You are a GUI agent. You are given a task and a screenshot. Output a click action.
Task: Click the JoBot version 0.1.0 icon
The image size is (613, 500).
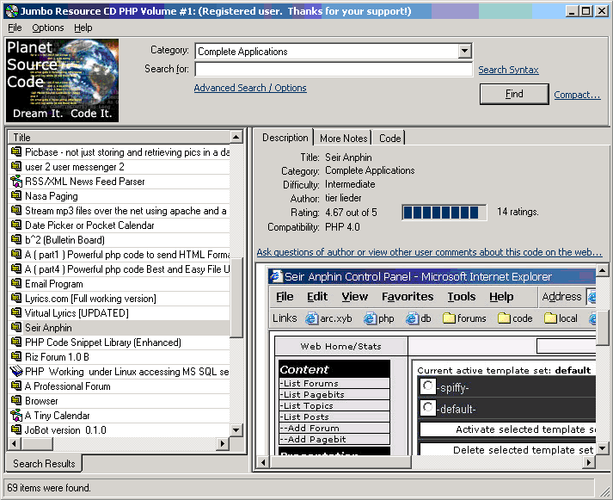pyautogui.click(x=16, y=429)
